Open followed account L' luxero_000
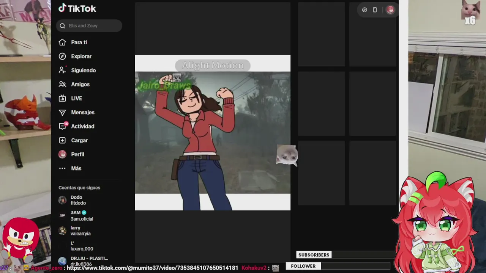 76,246
